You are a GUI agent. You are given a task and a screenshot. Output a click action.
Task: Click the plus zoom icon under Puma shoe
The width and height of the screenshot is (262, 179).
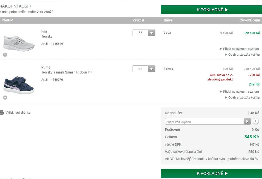pos(5,97)
